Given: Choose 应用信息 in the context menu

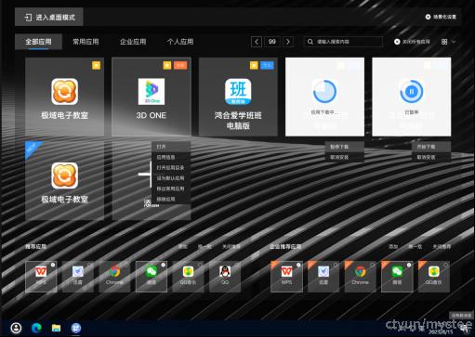Looking at the screenshot, I should [x=171, y=157].
